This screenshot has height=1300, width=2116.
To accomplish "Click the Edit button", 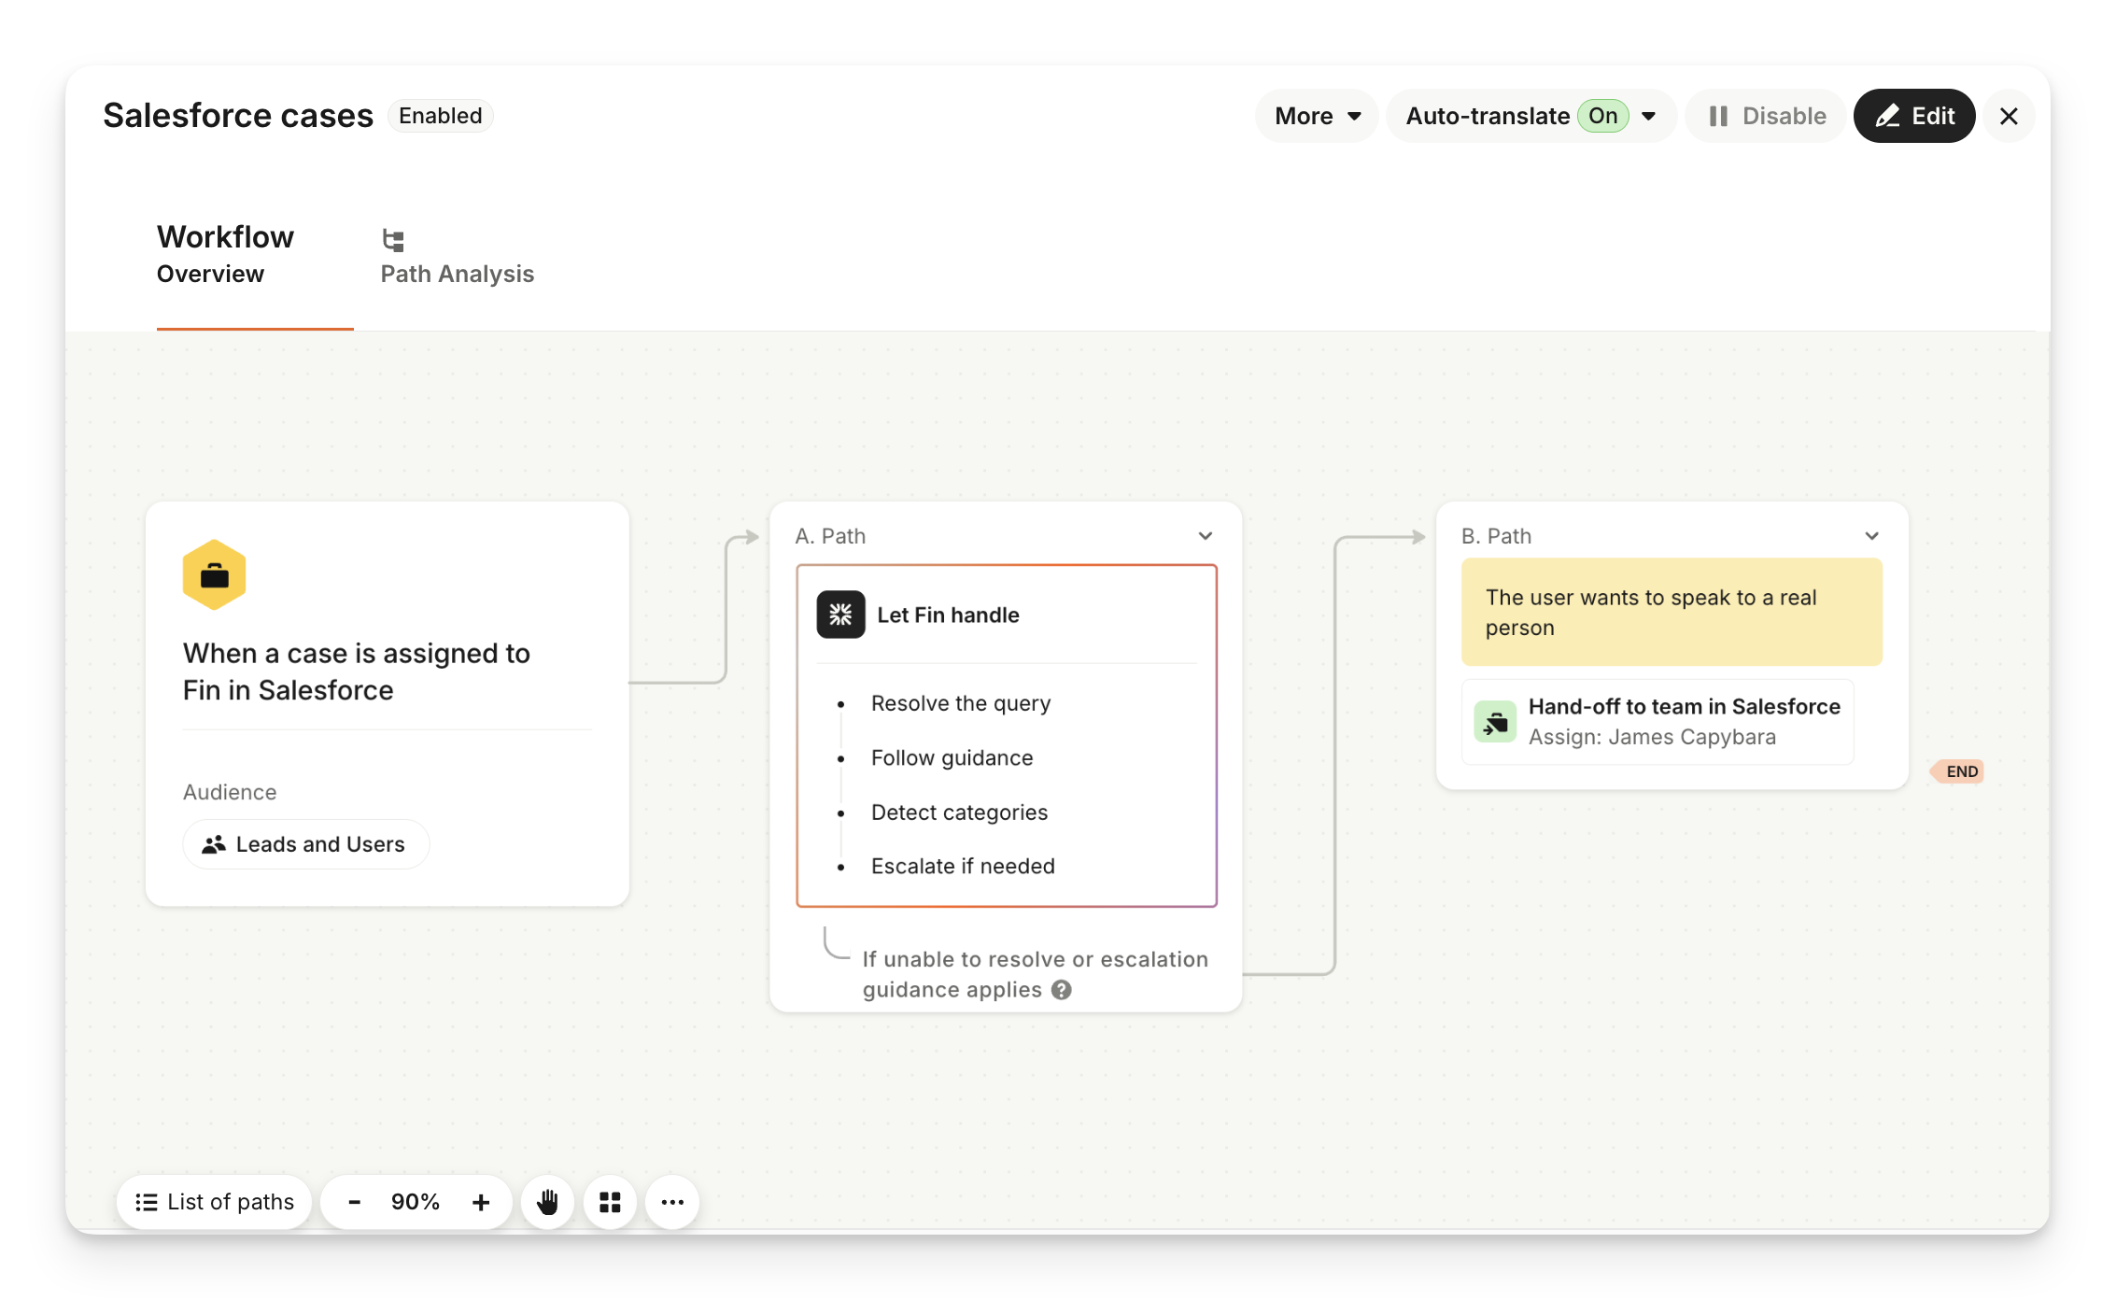I will point(1914,116).
